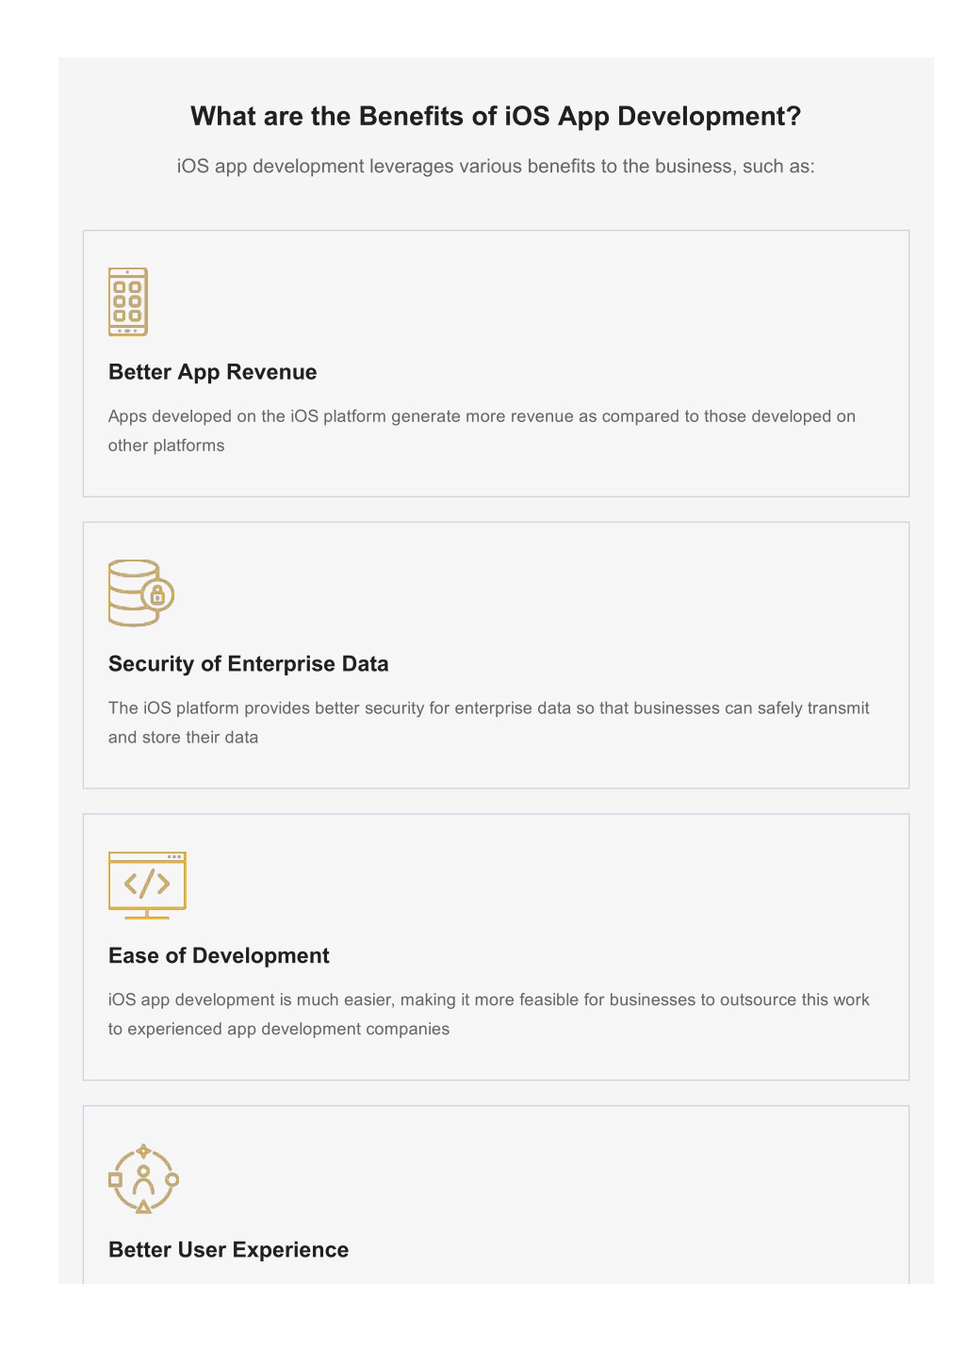Image resolution: width=965 pixels, height=1365 pixels.
Task: Click the padlock badge on database icon
Action: click(157, 595)
